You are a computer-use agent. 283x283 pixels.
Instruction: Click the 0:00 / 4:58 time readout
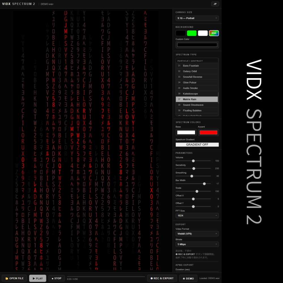(72, 279)
